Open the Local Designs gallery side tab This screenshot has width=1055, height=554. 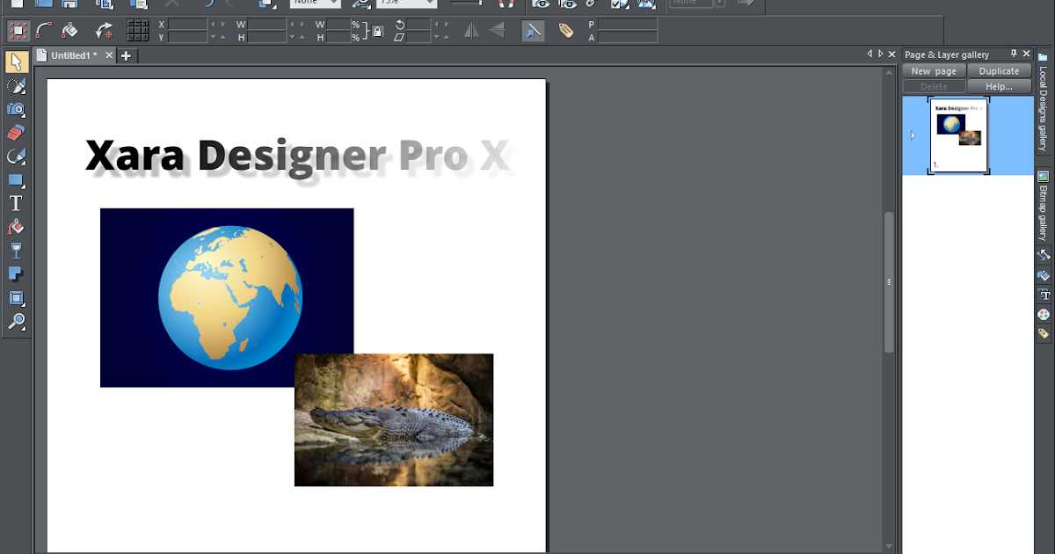1044,101
